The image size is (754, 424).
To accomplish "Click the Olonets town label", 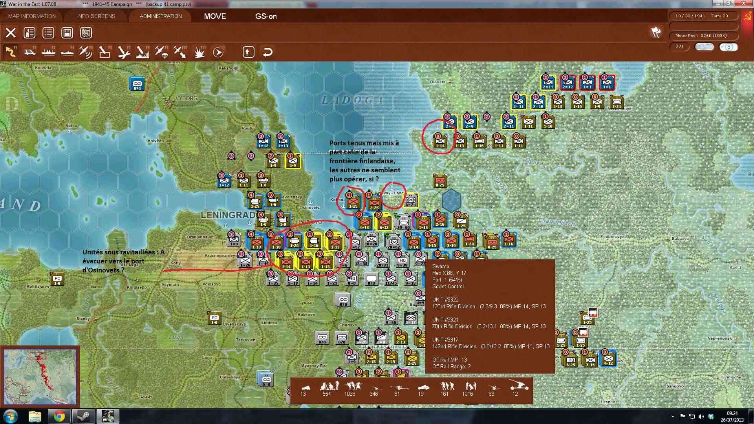I will 437,82.
